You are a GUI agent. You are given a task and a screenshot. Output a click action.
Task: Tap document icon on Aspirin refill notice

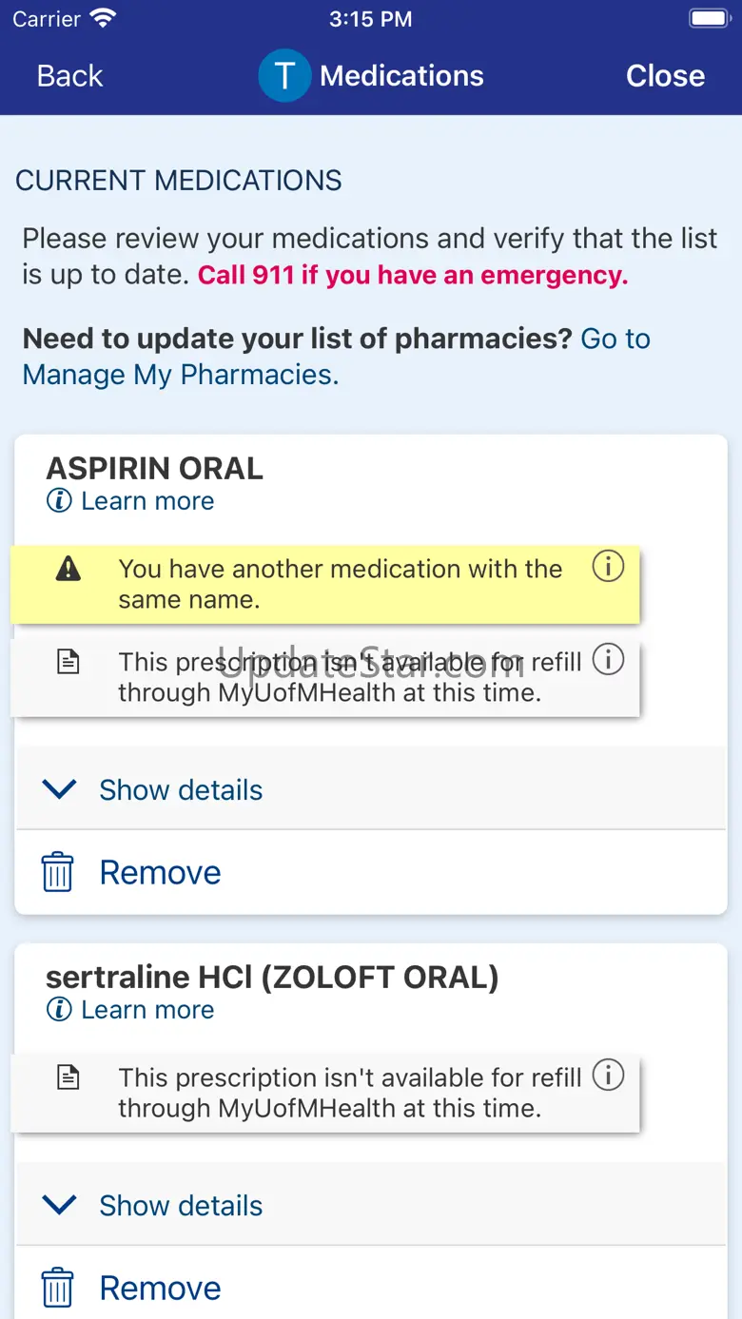click(x=68, y=662)
